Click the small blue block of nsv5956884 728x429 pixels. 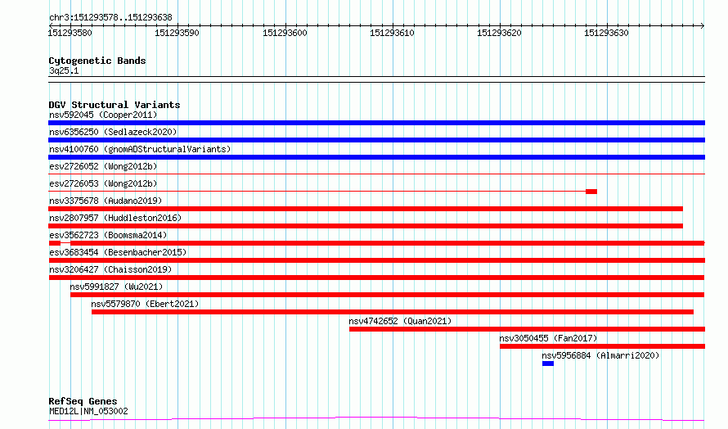tap(548, 364)
